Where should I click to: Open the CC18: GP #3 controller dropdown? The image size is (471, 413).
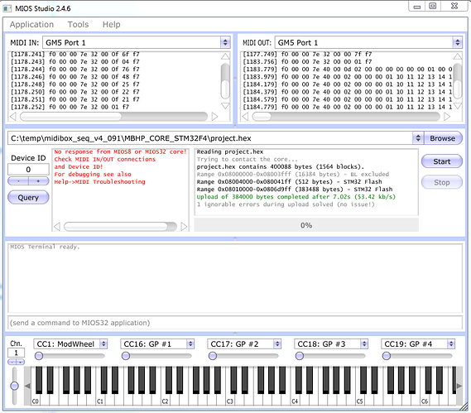point(364,344)
